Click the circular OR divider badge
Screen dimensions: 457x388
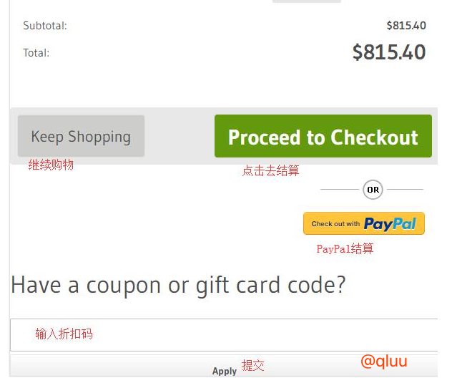pyautogui.click(x=373, y=190)
